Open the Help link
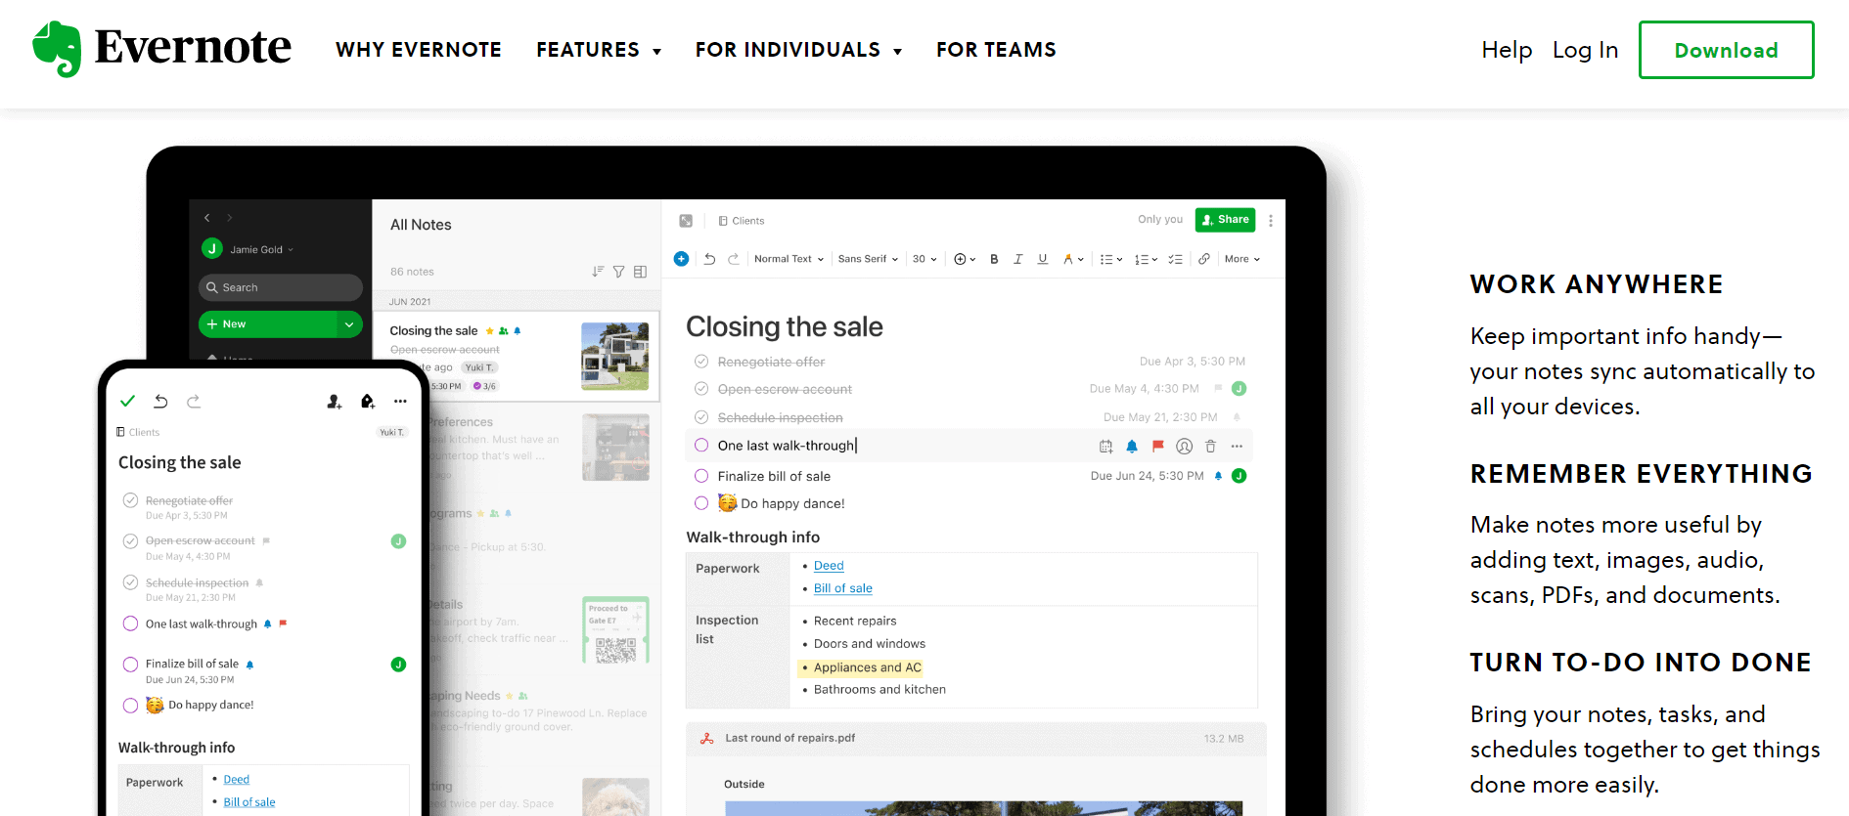 (1507, 50)
